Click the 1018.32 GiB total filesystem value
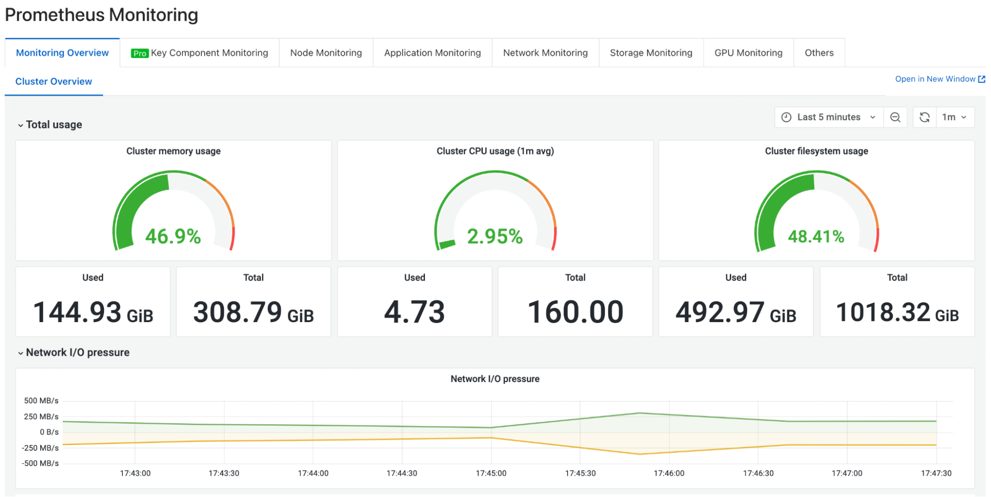Screen dimensions: 991x497 [x=897, y=313]
